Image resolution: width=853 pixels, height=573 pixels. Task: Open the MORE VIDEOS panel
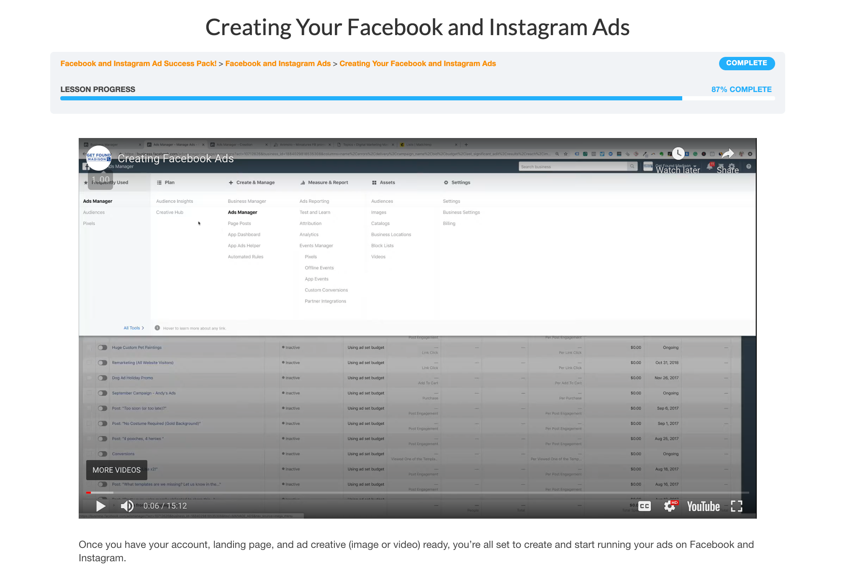click(116, 470)
